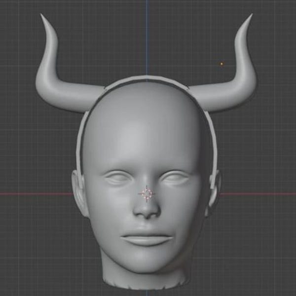Click the headband arc on top of the head
This screenshot has width=296, height=296.
point(147,78)
